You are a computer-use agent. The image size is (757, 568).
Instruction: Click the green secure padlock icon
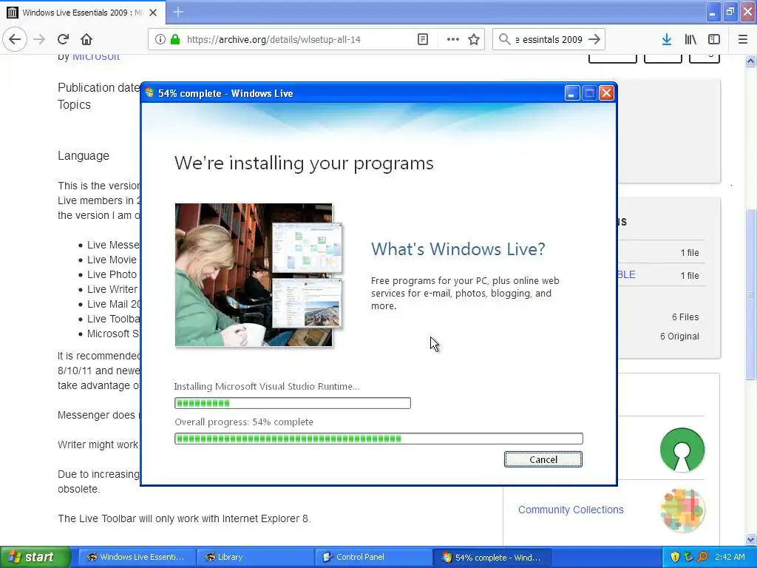point(175,39)
